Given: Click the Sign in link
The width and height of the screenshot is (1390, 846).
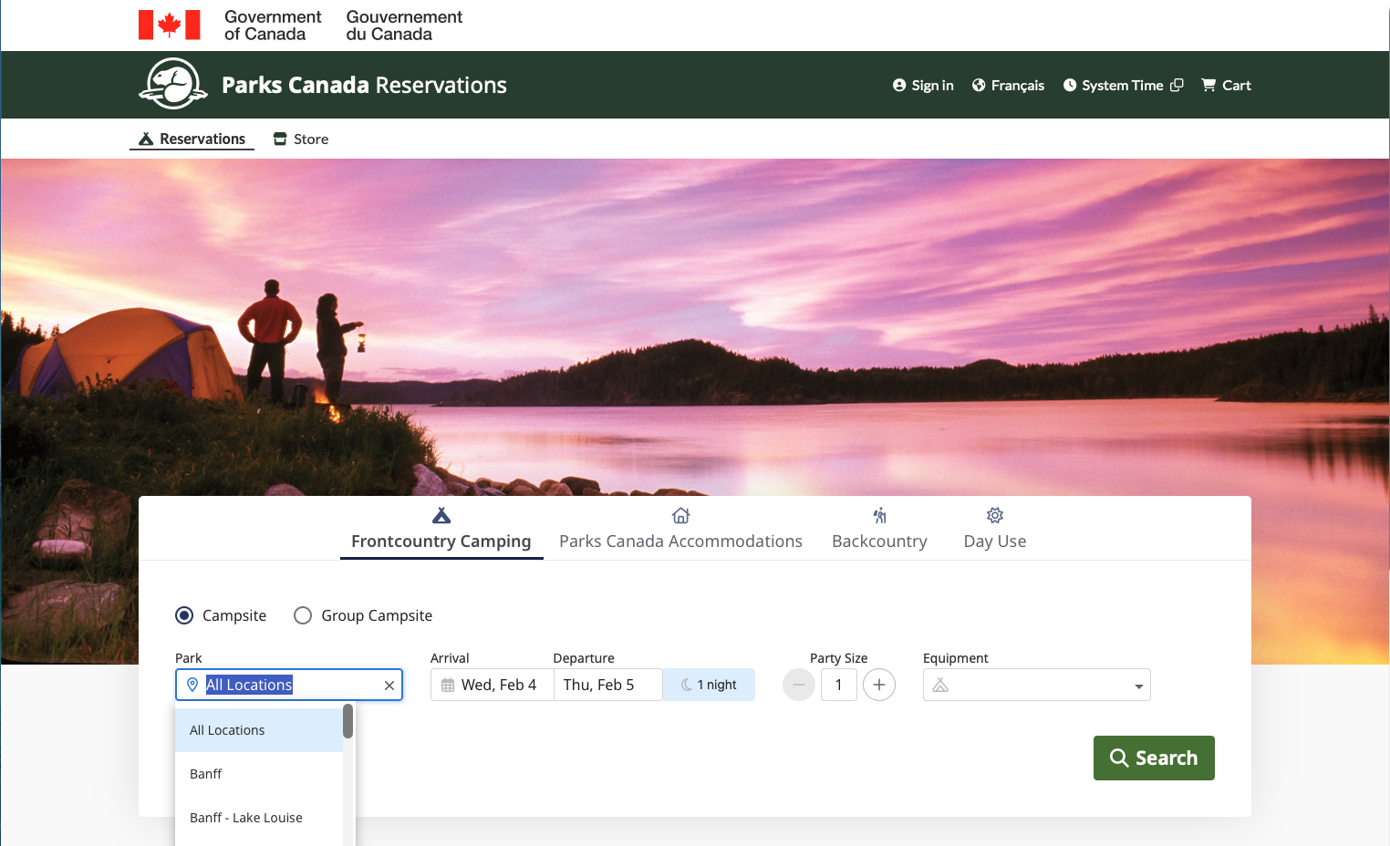Looking at the screenshot, I should [923, 85].
